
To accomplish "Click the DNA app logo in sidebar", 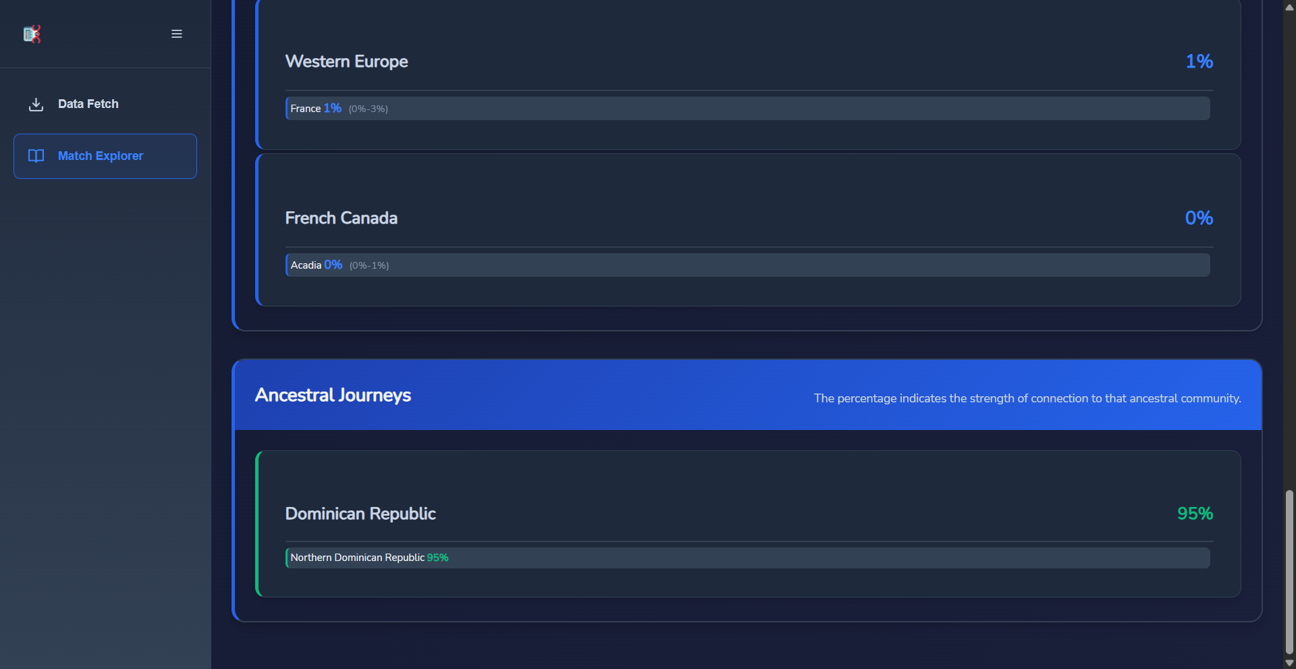I will pyautogui.click(x=31, y=34).
